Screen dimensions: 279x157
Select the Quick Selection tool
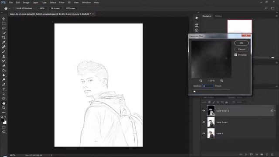point(3,33)
